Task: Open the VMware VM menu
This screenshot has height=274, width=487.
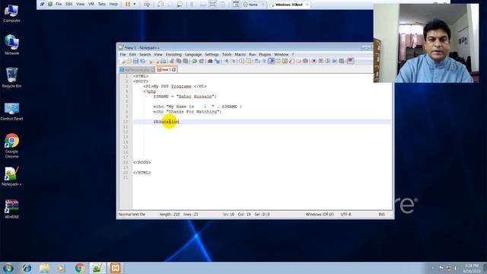Action: [91, 4]
